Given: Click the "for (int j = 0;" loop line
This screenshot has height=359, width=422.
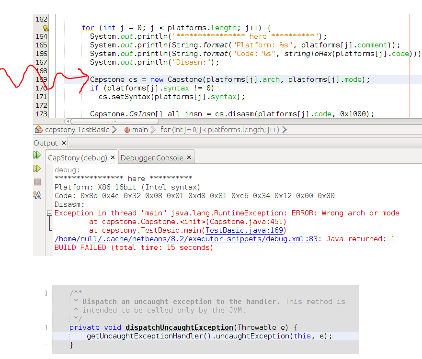Looking at the screenshot, I should 176,28.
